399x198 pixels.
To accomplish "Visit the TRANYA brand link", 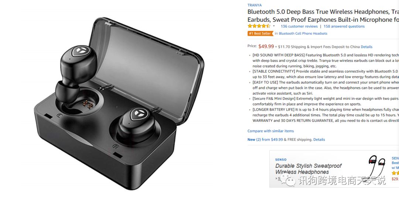I will (x=255, y=5).
